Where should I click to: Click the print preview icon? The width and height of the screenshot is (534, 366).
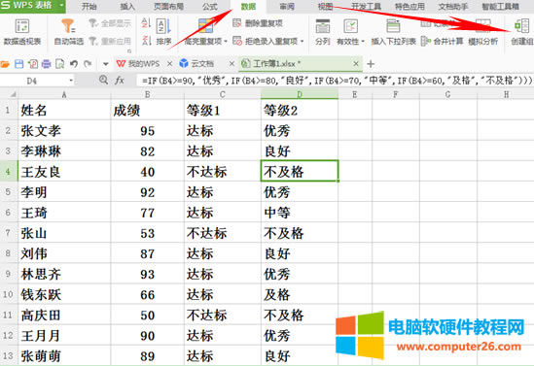coord(59,63)
